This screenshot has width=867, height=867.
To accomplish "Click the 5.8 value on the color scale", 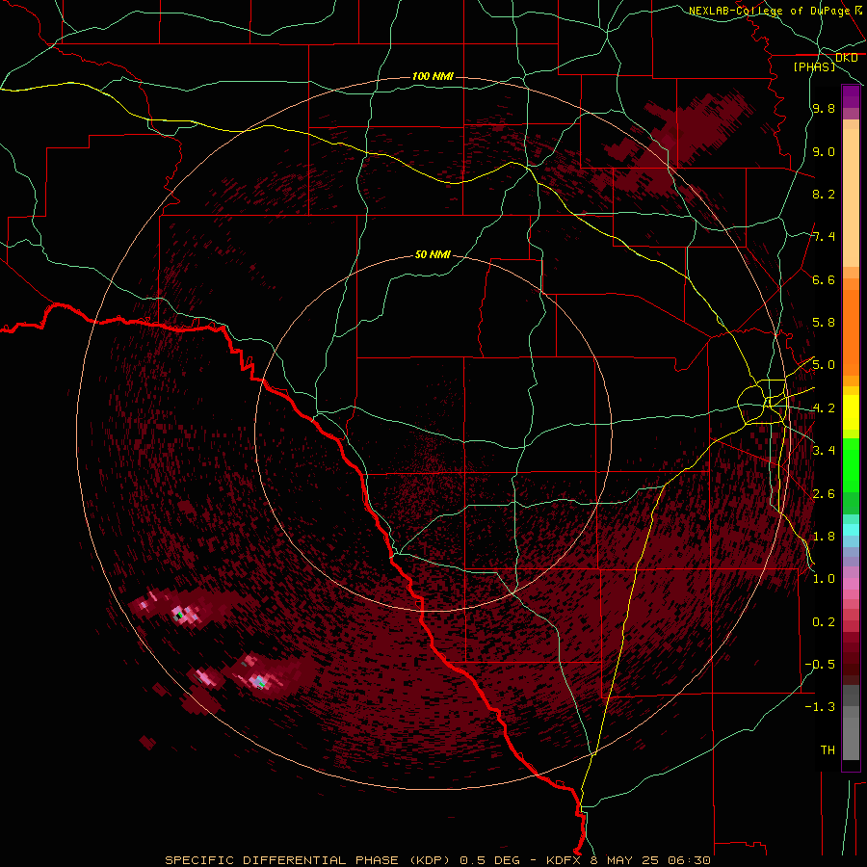I will click(824, 323).
